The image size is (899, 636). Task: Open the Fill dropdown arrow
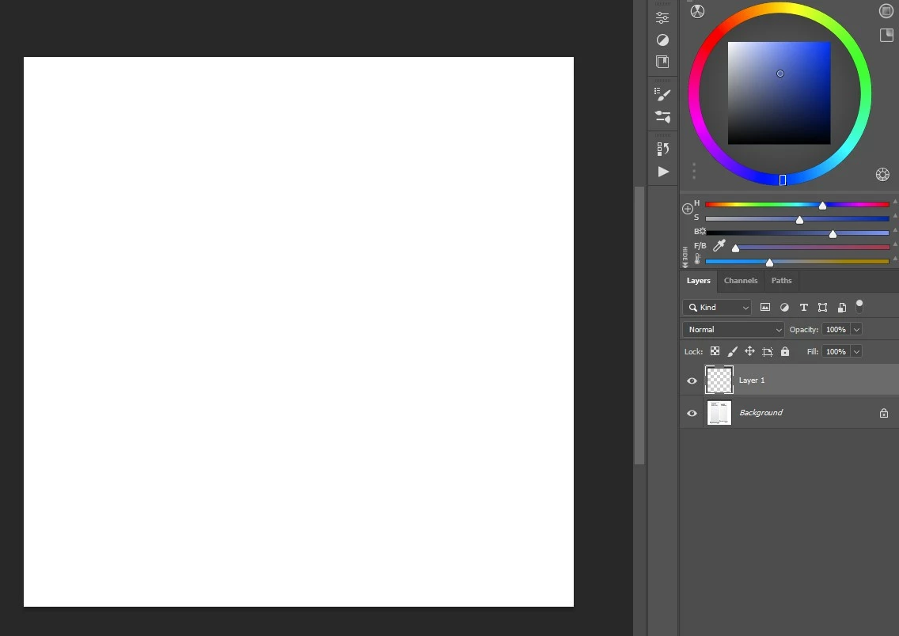[x=856, y=352]
